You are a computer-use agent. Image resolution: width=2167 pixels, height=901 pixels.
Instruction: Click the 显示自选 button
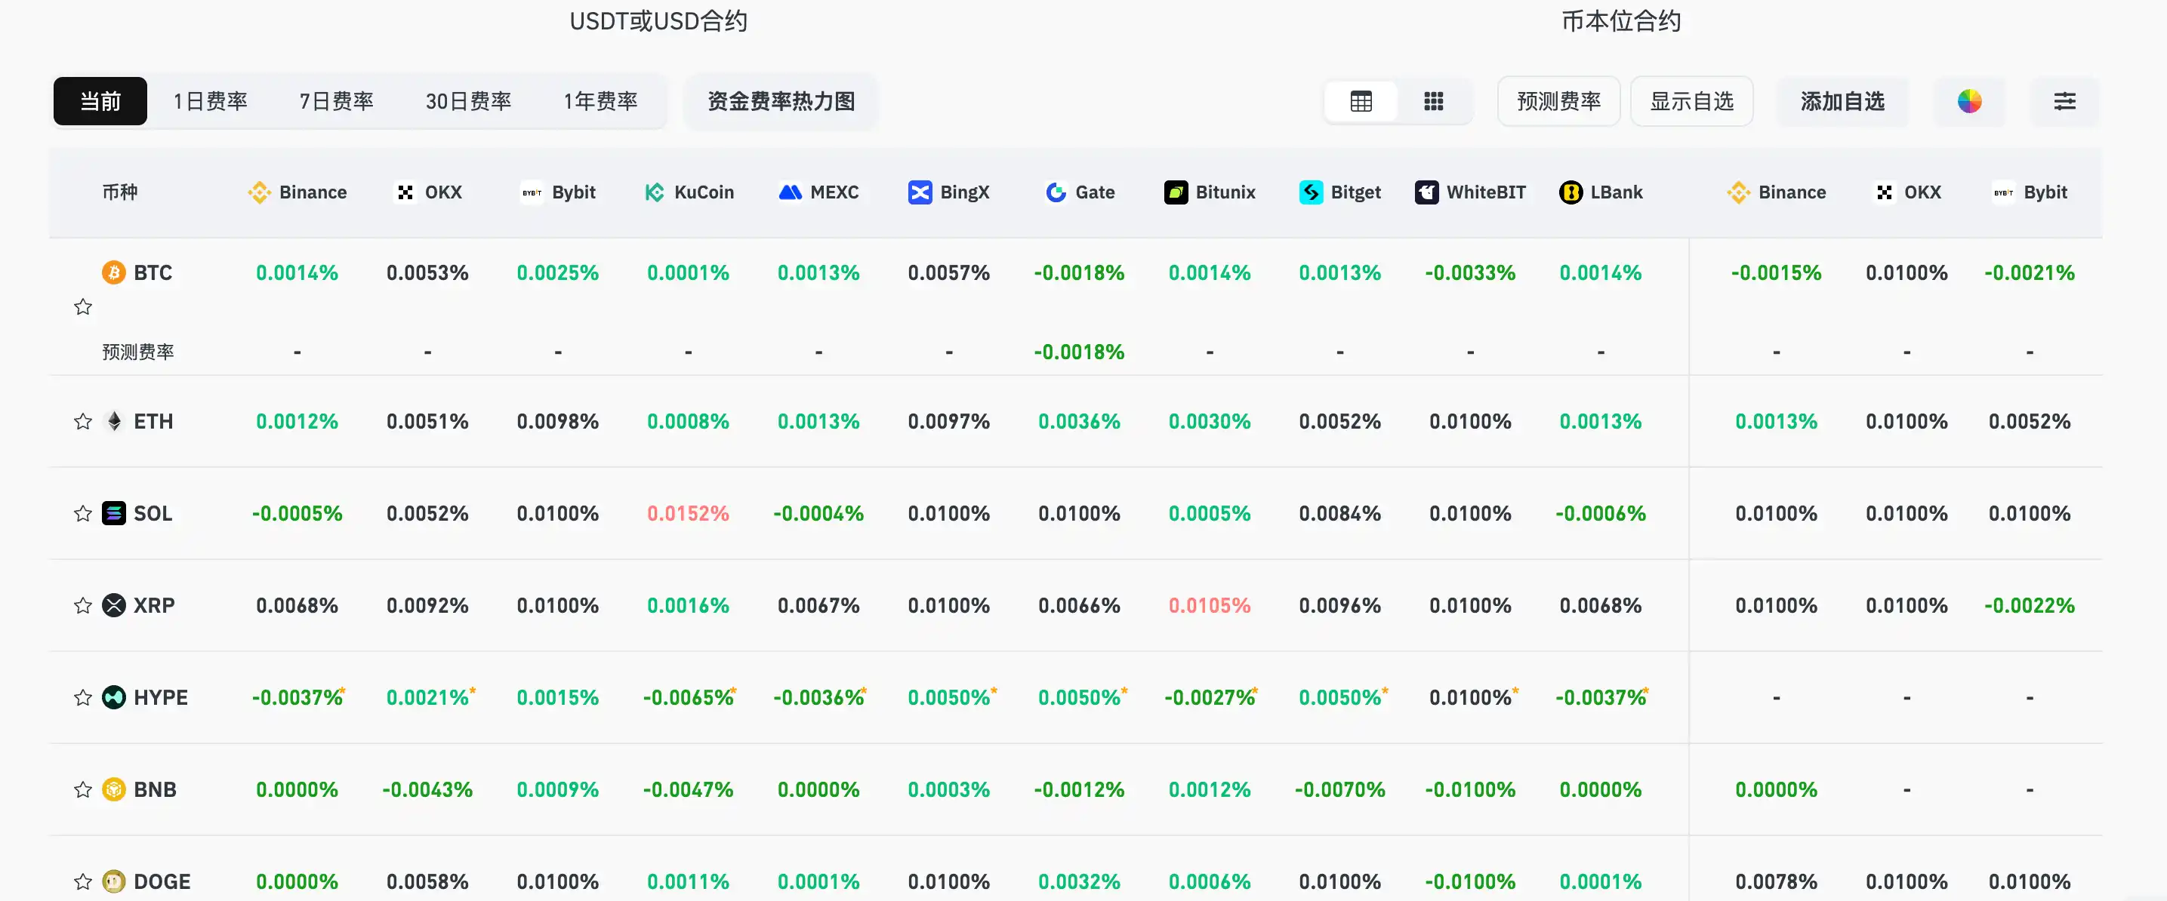pos(1692,101)
